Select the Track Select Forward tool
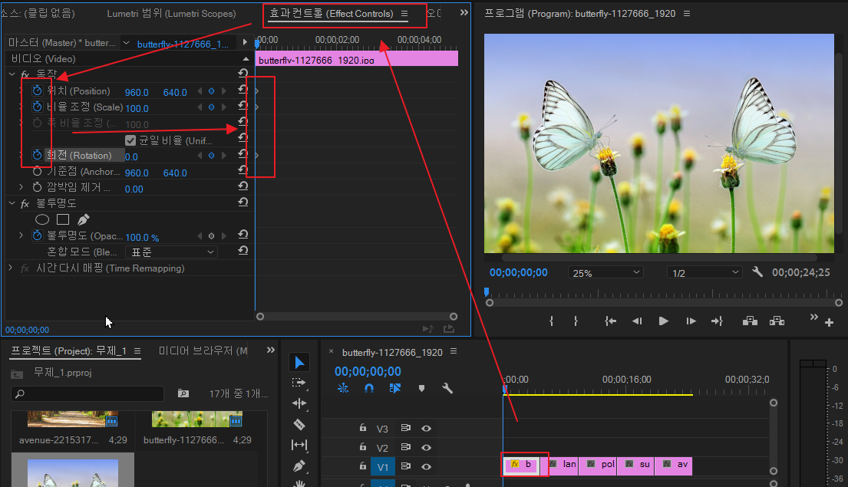Screen dimensions: 848x487 pos(299,383)
